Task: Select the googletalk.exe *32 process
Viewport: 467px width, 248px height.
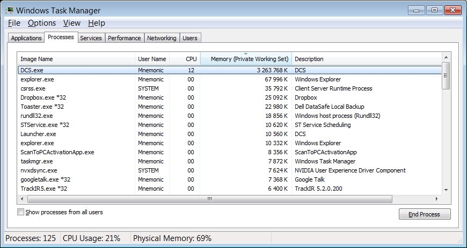Action: tap(230, 179)
